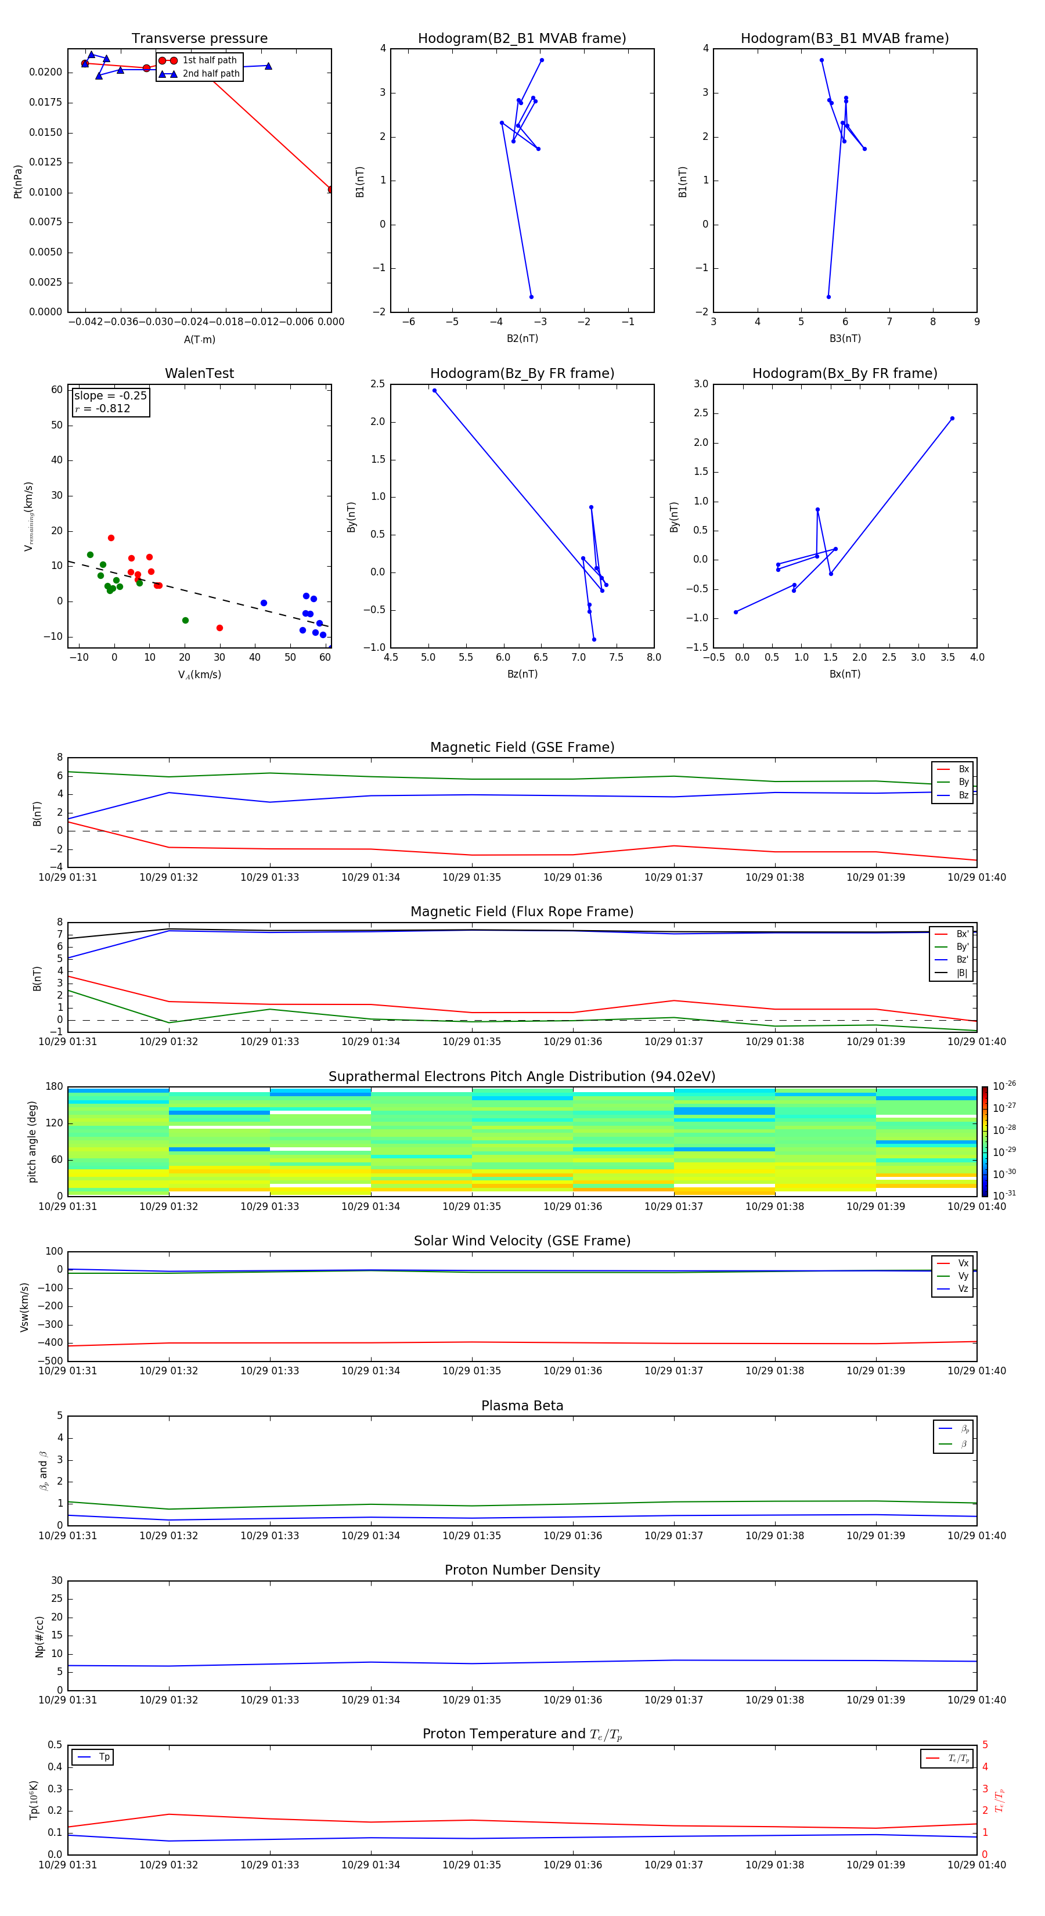Click the 'Magnetic Field (Flux Rope Frame)' title

(522, 912)
